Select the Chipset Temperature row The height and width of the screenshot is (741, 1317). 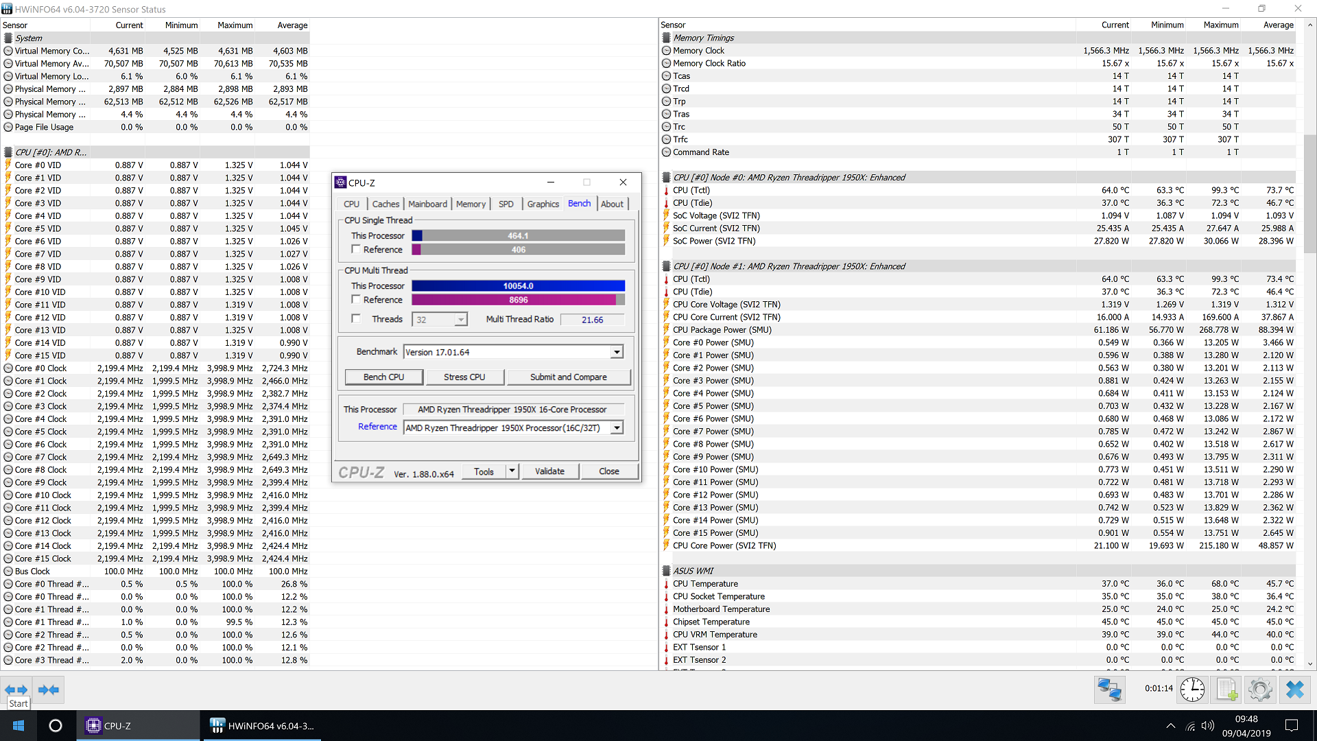pyautogui.click(x=980, y=622)
